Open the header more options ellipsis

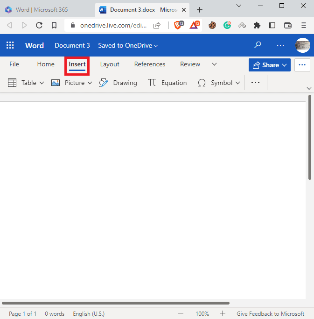pos(280,45)
